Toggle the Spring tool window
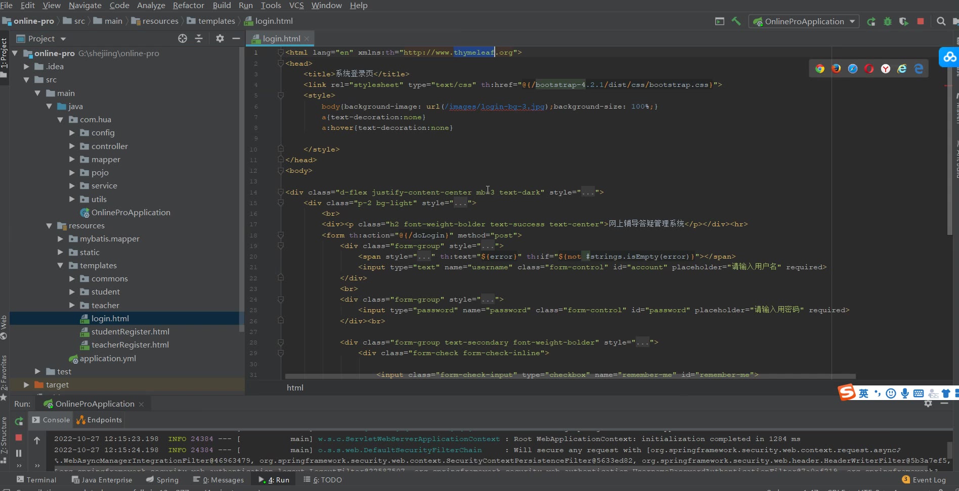This screenshot has height=491, width=959. click(162, 480)
